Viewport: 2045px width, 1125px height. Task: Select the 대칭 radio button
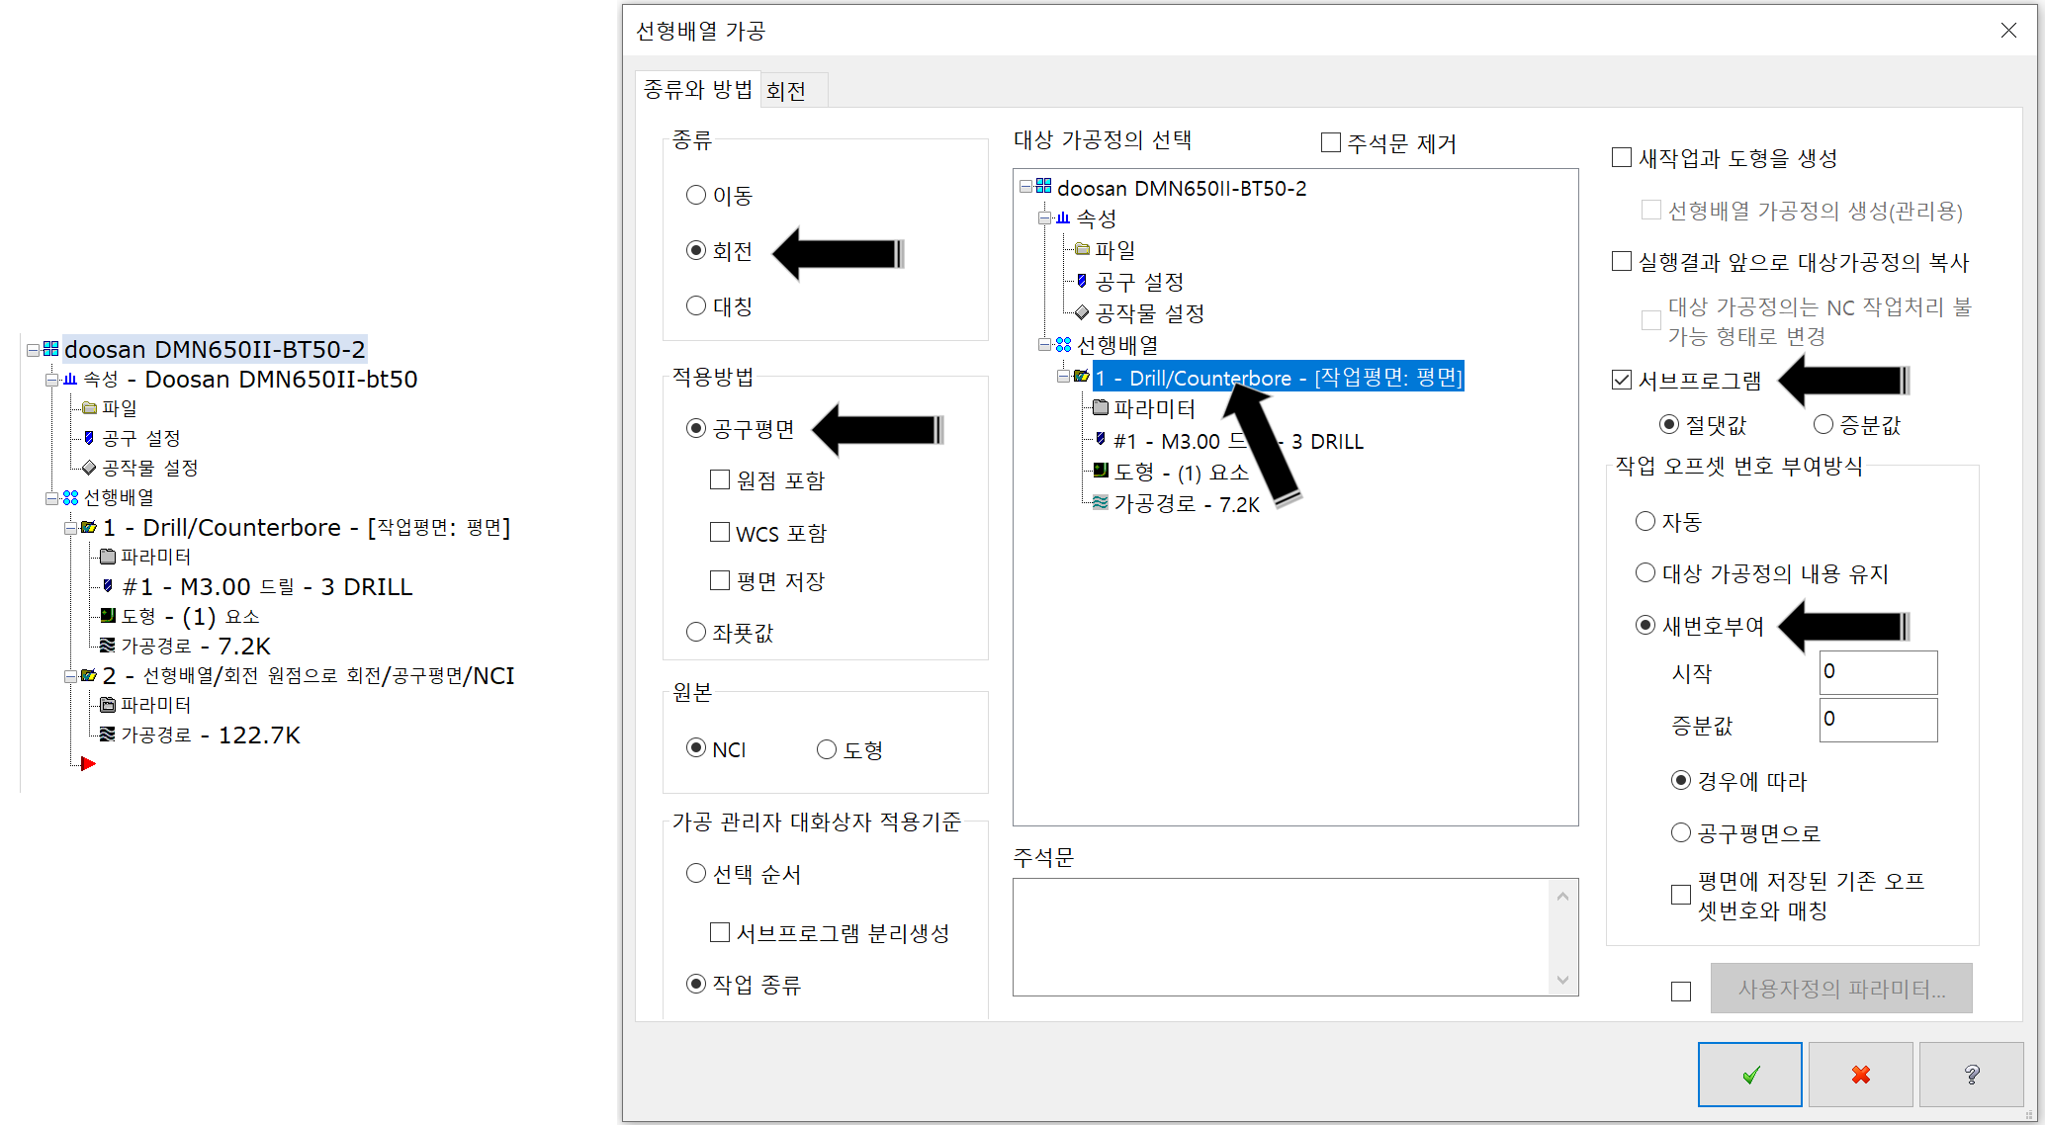(x=696, y=306)
